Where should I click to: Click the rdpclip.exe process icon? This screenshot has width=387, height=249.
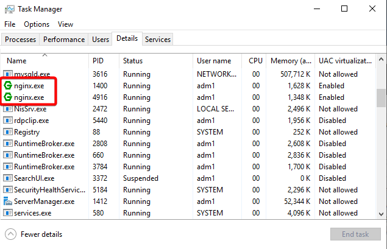[x=8, y=121]
